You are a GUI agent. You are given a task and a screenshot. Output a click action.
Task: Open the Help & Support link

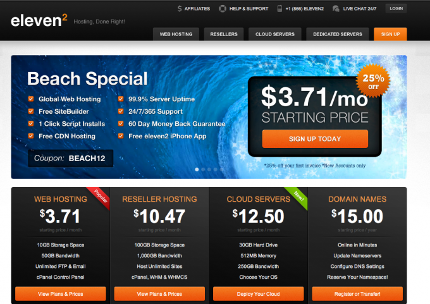point(249,9)
